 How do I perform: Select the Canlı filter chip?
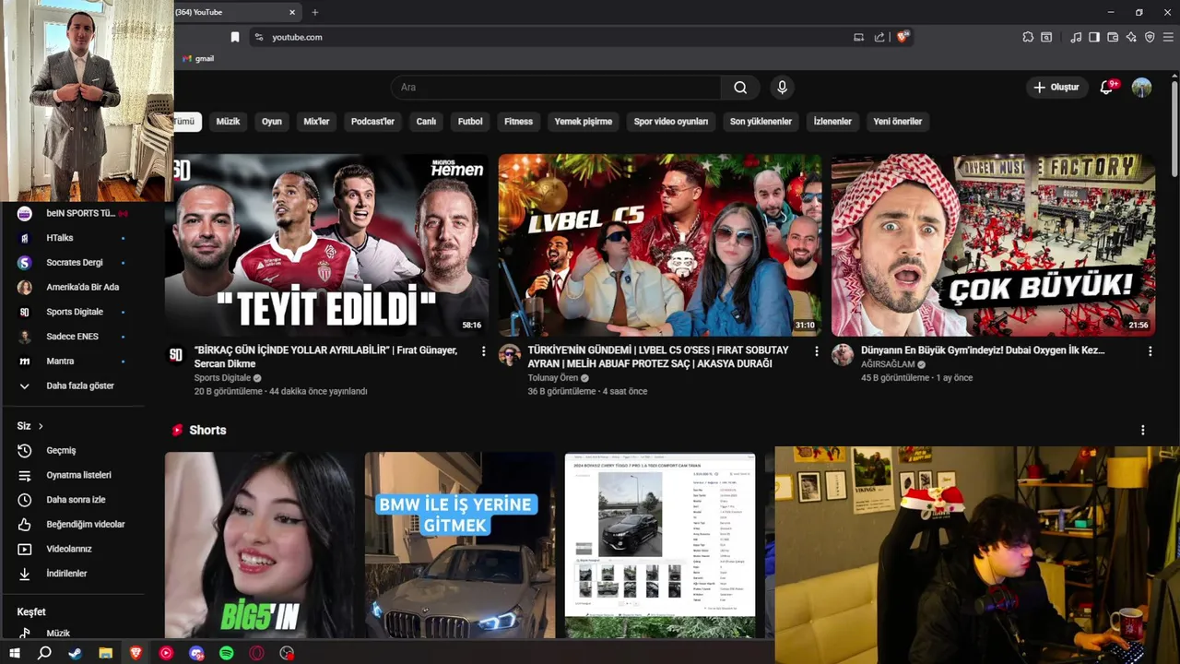[426, 121]
